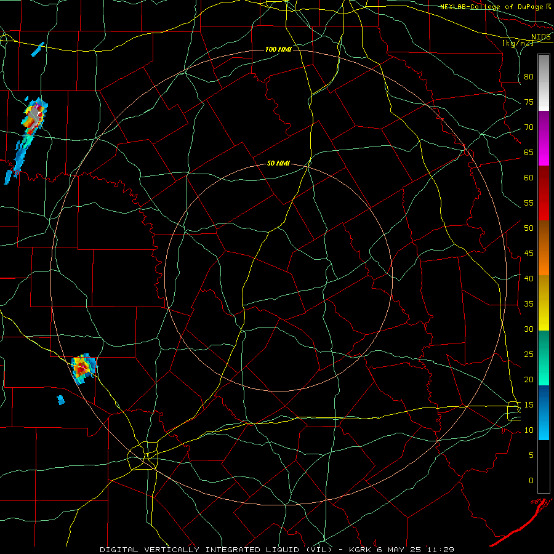Click the 0 value on the VIL scale

[x=531, y=481]
